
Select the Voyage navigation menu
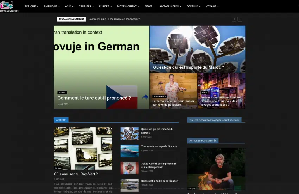pyautogui.click(x=212, y=6)
